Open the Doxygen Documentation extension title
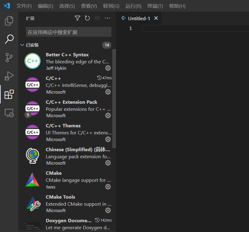 (69, 221)
